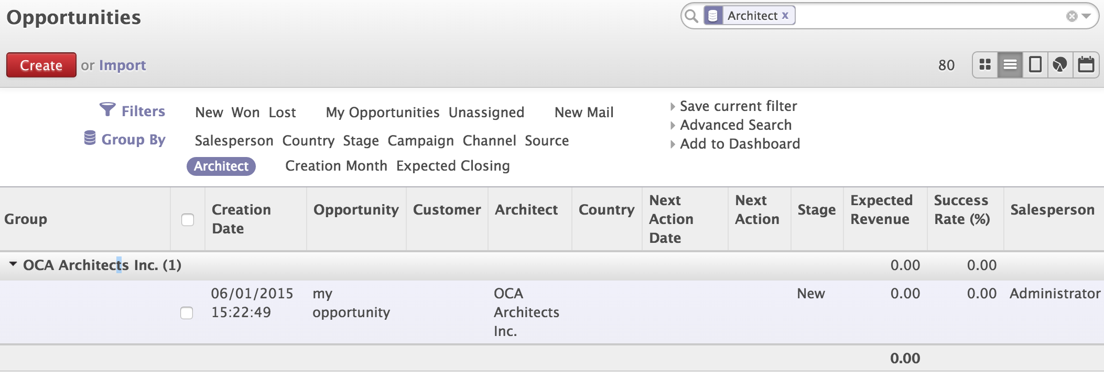This screenshot has height=381, width=1104.
Task: Expand the Advanced Search section
Action: pyautogui.click(x=735, y=125)
